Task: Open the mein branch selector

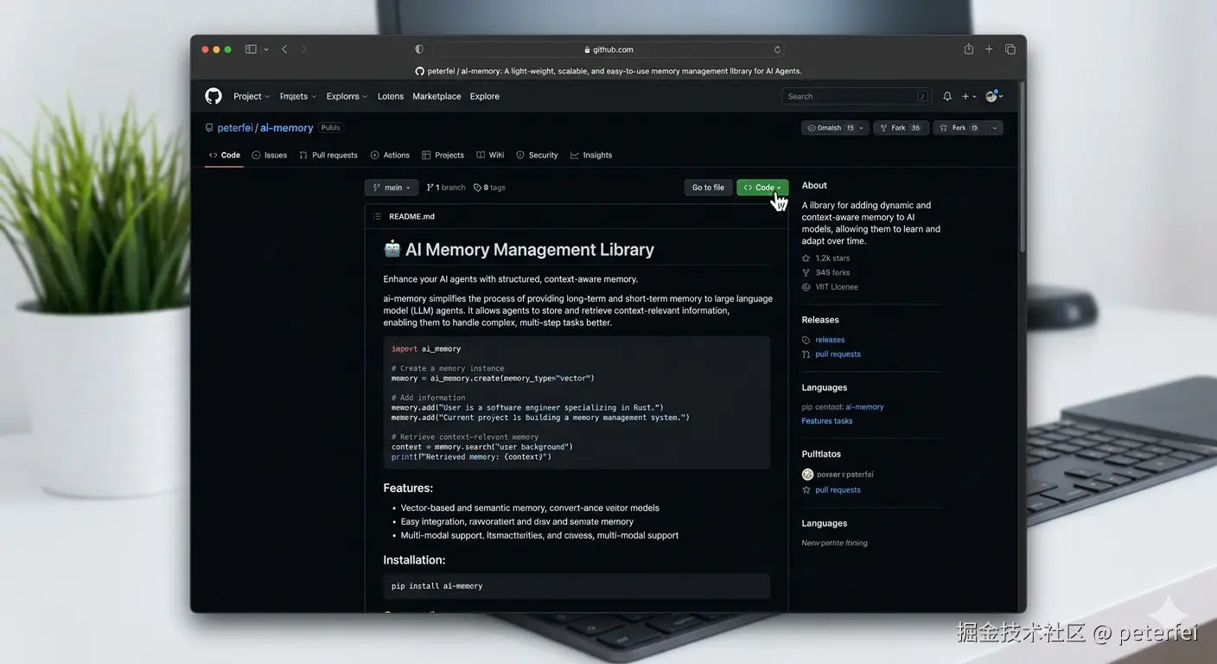Action: pos(392,188)
